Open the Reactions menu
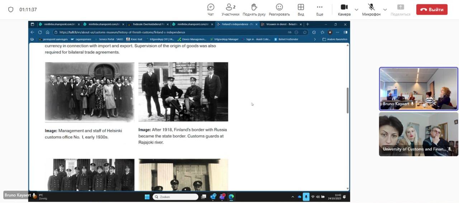The height and width of the screenshot is (203, 459). [x=279, y=9]
